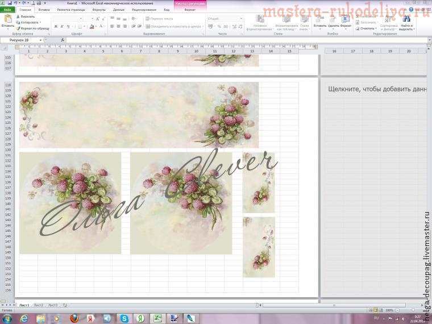432x324 pixels.
Task: Open the picture tools Формат tab
Action: [190, 10]
